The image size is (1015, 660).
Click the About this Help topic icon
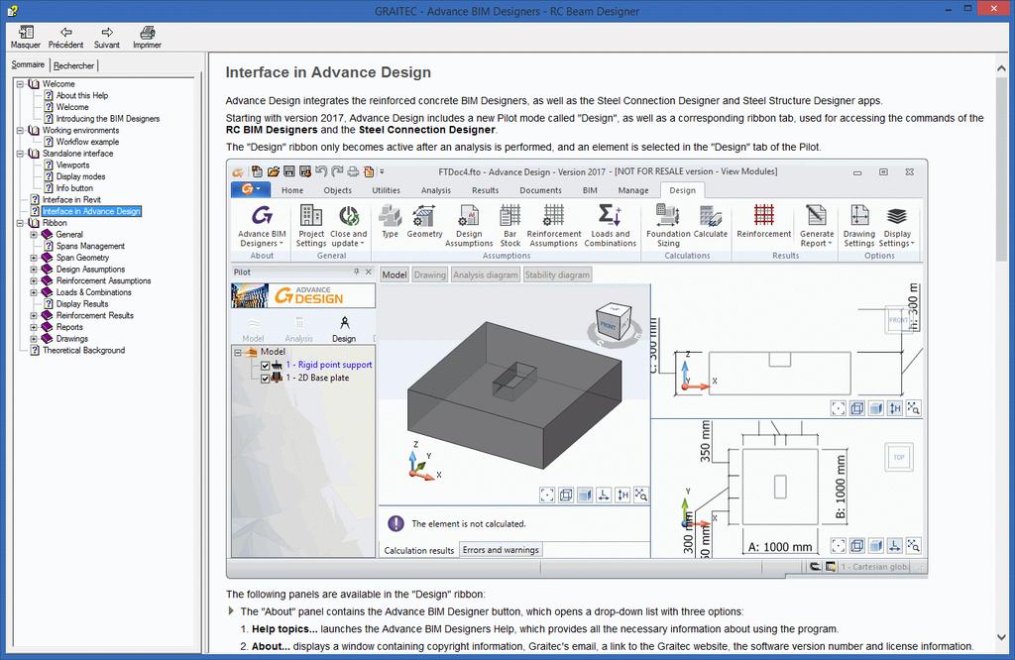[49, 95]
